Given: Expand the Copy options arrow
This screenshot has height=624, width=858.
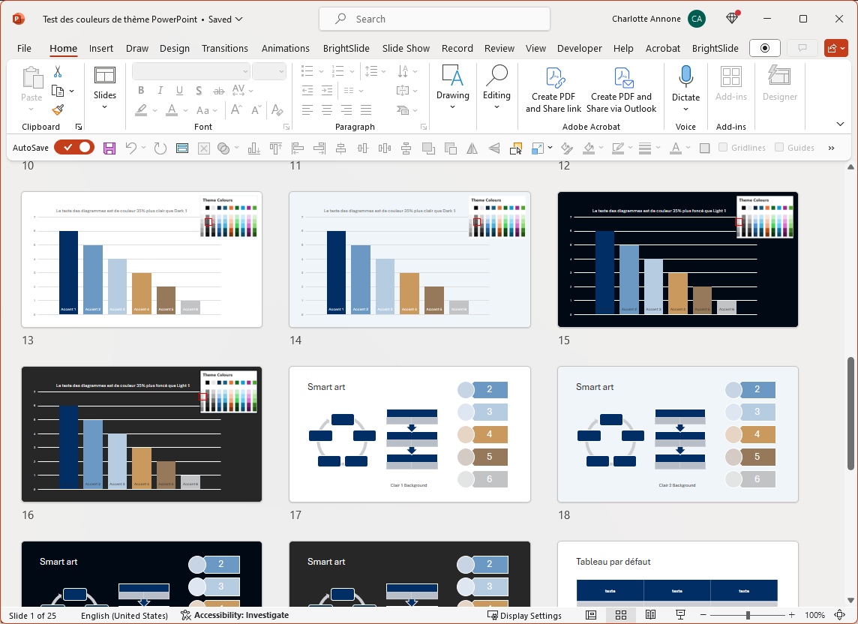Looking at the screenshot, I should [72, 91].
